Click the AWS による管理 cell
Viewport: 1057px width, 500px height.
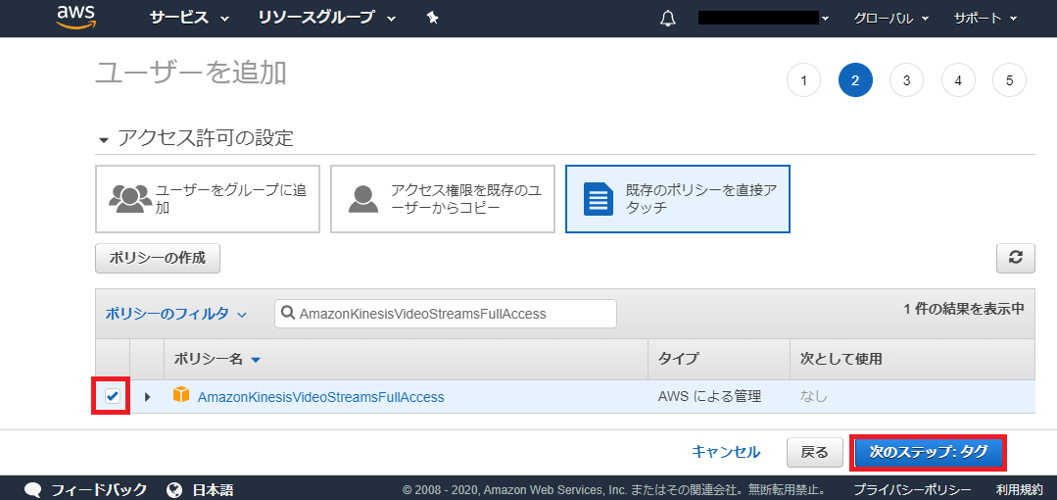[x=709, y=397]
